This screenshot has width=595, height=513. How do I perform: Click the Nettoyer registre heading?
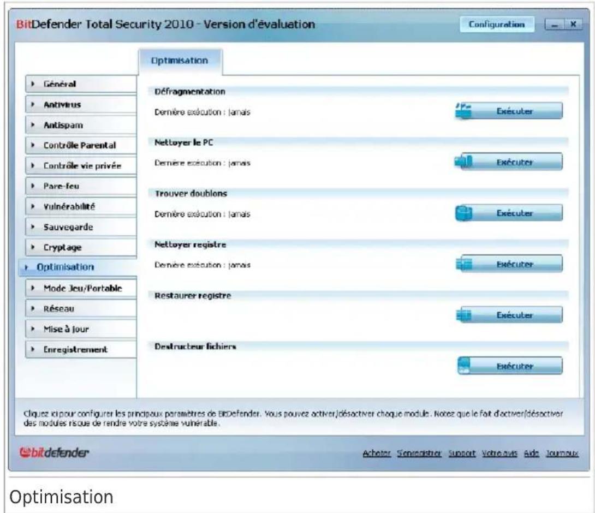click(190, 244)
